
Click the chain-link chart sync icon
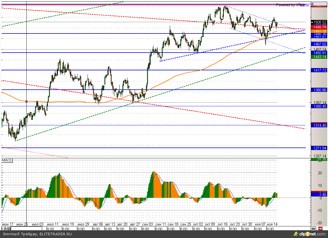coord(313,228)
